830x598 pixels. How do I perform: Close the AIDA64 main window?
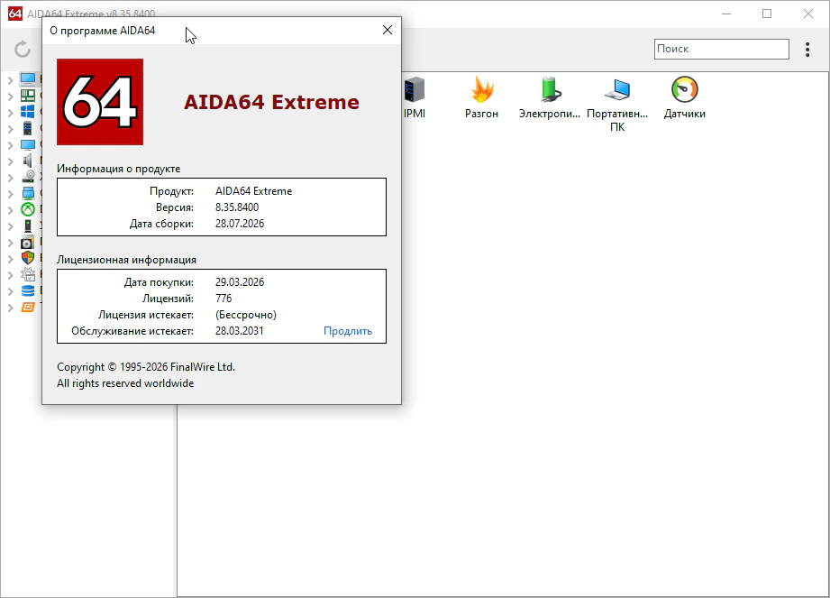(x=807, y=14)
